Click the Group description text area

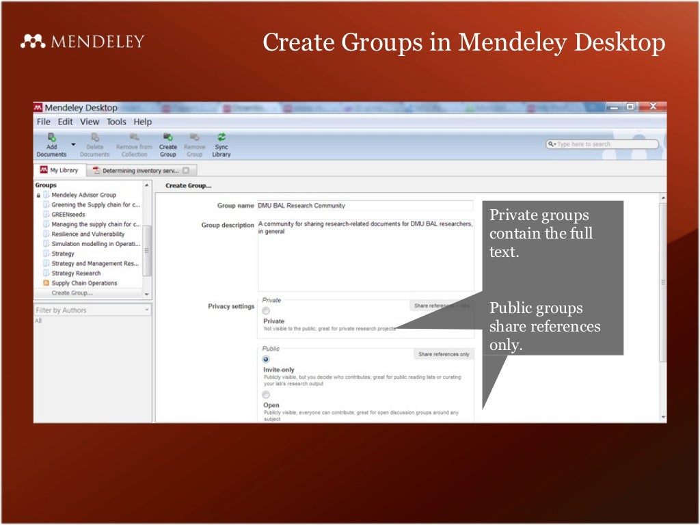(x=366, y=255)
